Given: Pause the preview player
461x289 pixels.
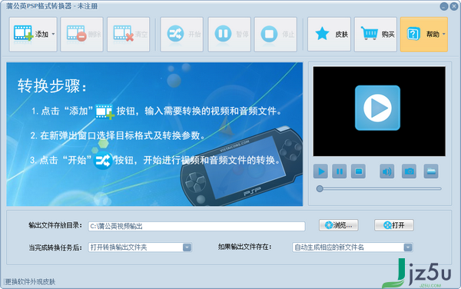Looking at the screenshot, I should tap(340, 171).
